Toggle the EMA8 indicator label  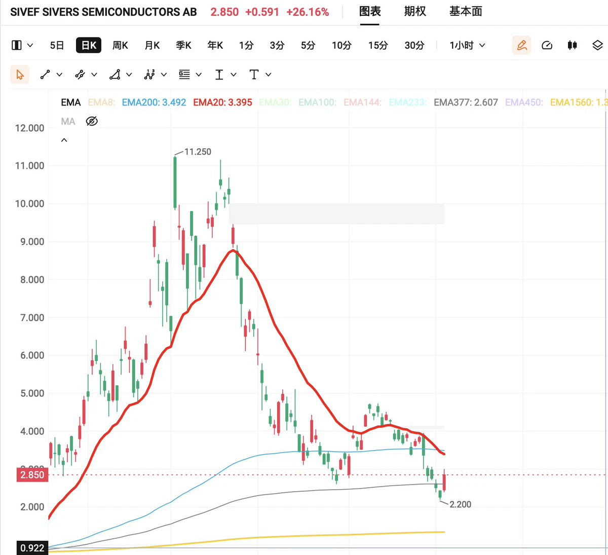coord(101,102)
